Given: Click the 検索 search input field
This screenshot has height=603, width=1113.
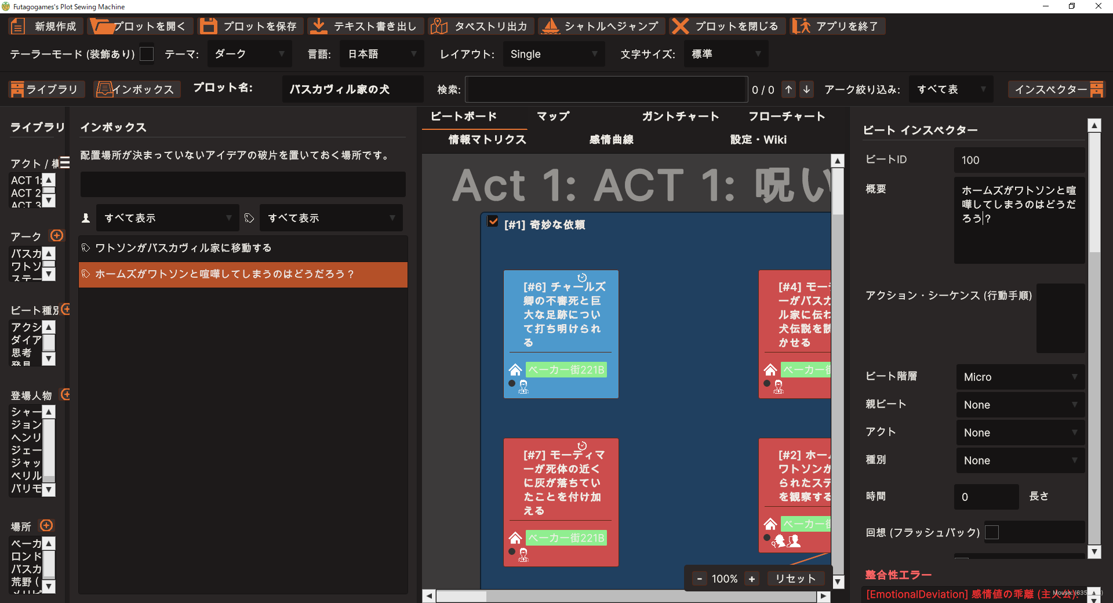Looking at the screenshot, I should [x=606, y=89].
